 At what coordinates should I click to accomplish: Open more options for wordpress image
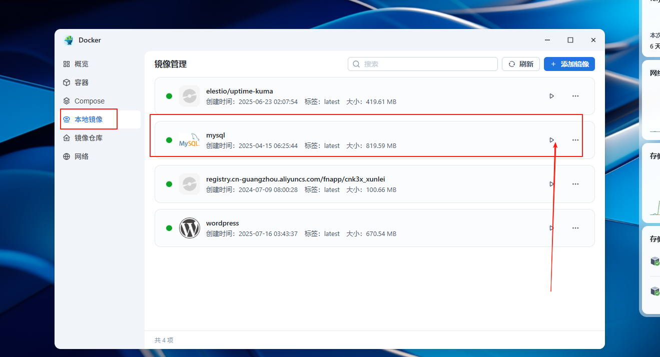tap(575, 228)
